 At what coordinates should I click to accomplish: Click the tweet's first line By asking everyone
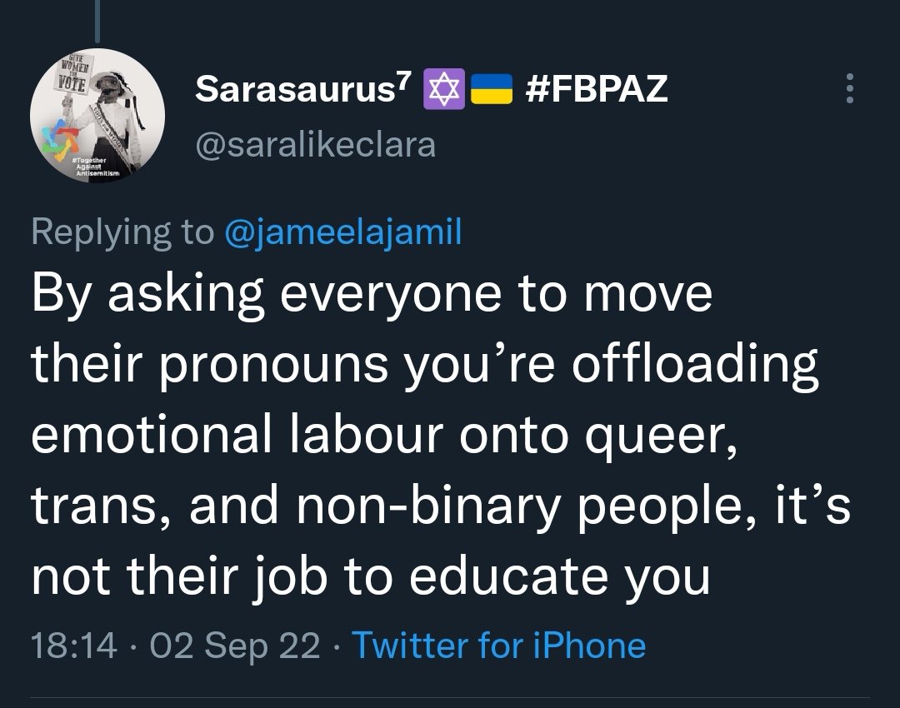pyautogui.click(x=372, y=294)
